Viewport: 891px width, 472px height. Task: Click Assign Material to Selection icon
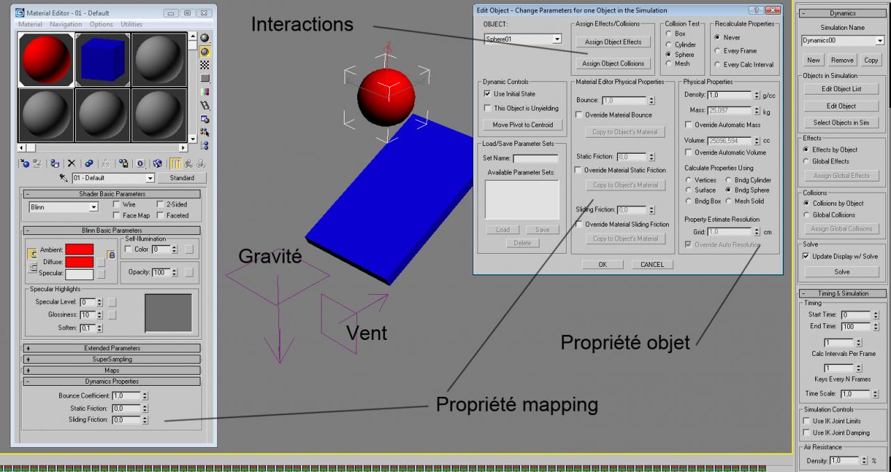(x=55, y=163)
